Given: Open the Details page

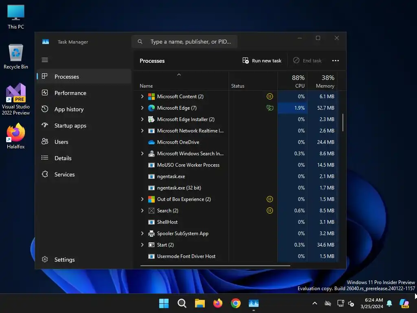Looking at the screenshot, I should click(x=84, y=158).
